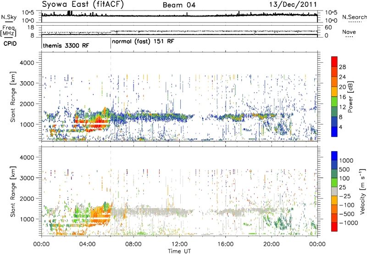This screenshot has height=254, width=367.
Task: Click the '04:00' time tick label
Action: click(x=87, y=244)
